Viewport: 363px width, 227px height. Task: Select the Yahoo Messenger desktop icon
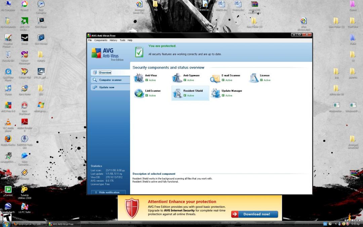coord(25,58)
